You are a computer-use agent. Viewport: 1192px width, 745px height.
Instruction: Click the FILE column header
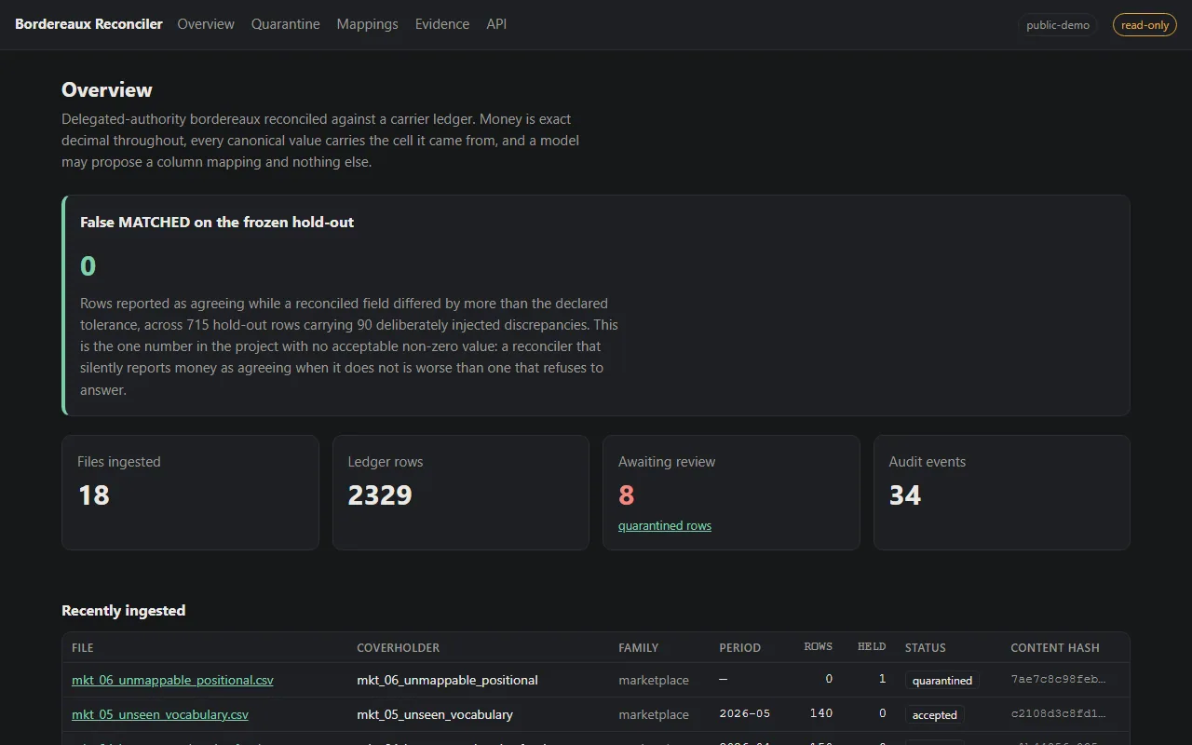pyautogui.click(x=83, y=647)
